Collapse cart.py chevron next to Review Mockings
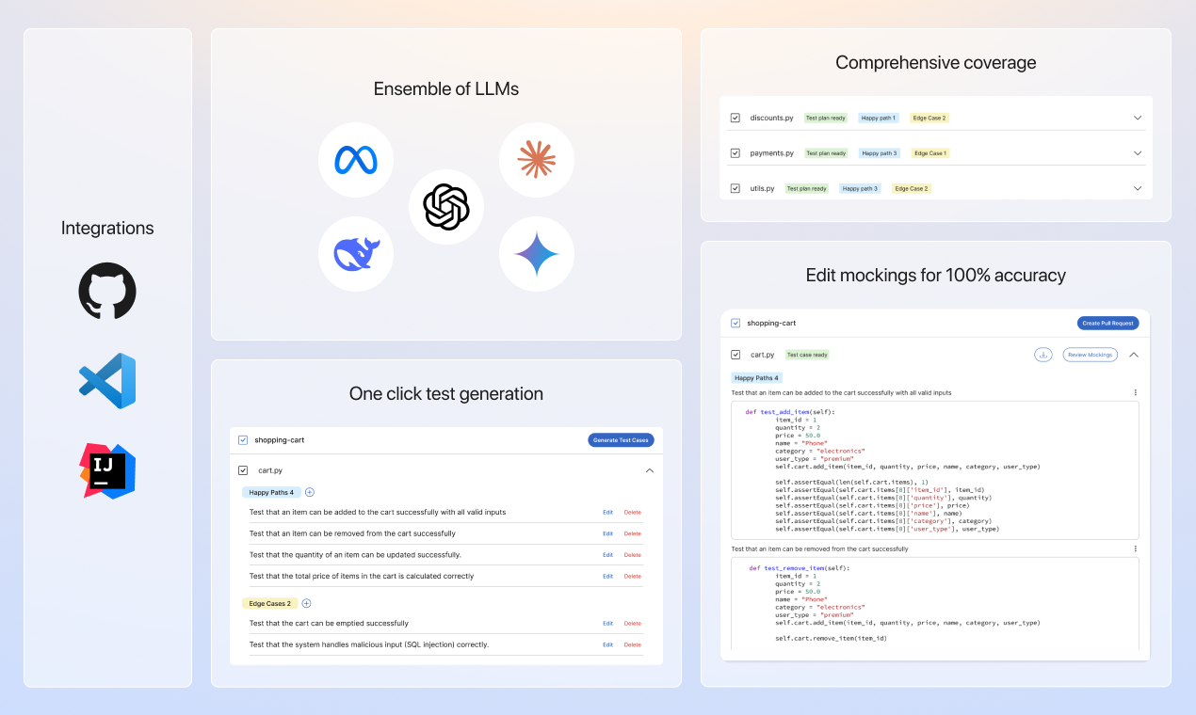Screen dimensions: 1196x715 1134,355
